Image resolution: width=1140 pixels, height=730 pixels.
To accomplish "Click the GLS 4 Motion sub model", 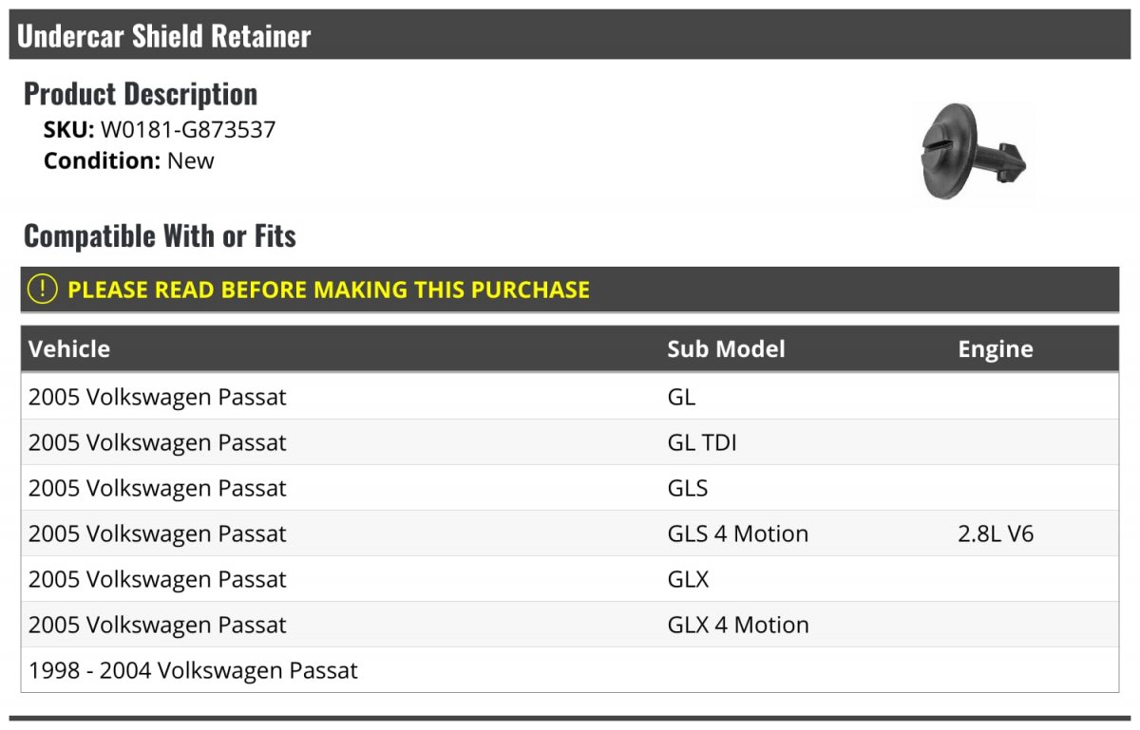I will (x=737, y=533).
